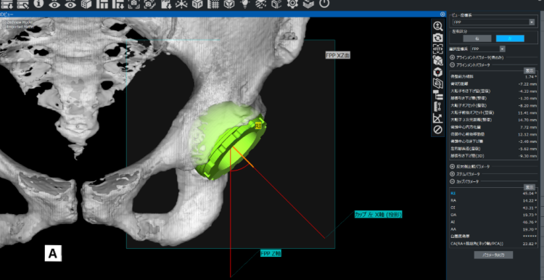Toggle the second eye visibility icon
Viewport: 544px width, 280px height.
pyautogui.click(x=70, y=4)
